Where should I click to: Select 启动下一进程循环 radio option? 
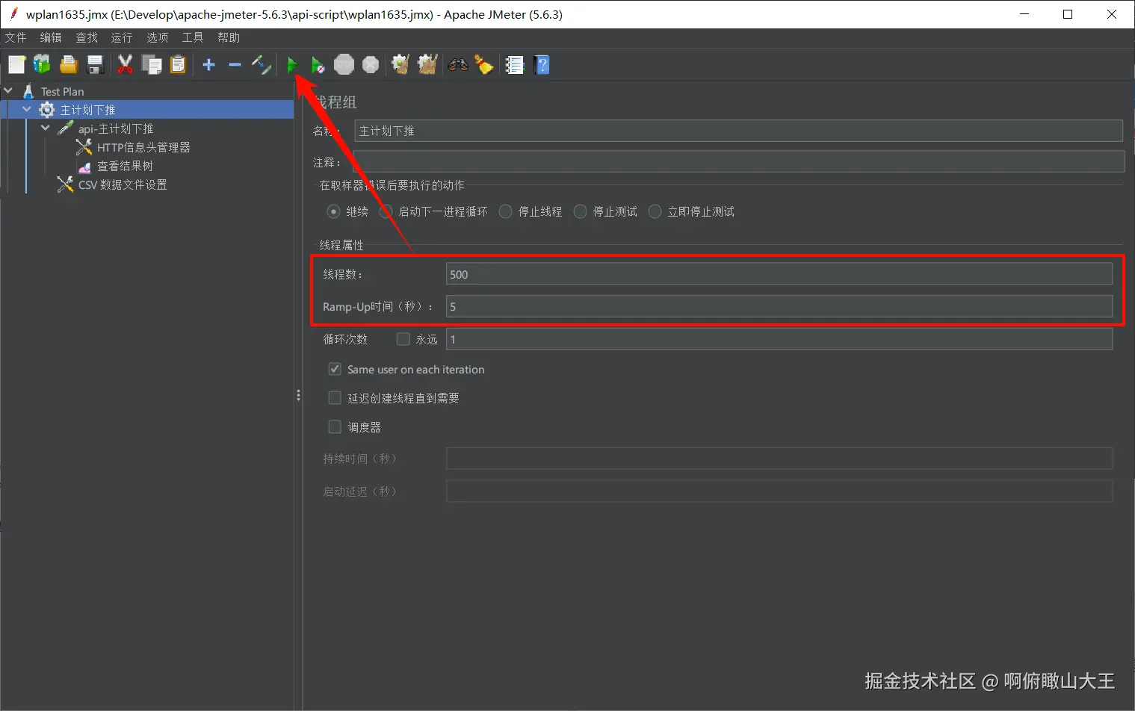pyautogui.click(x=386, y=211)
